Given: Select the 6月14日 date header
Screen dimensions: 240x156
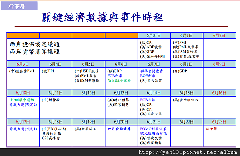Looking at the screenshot, I should pyautogui.click(x=154, y=93).
